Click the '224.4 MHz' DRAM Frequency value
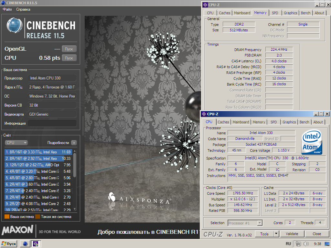This screenshot has height=248, width=331. pyautogui.click(x=279, y=49)
